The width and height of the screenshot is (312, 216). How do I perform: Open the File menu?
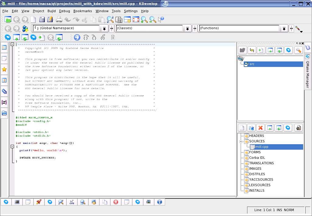(x=5, y=11)
